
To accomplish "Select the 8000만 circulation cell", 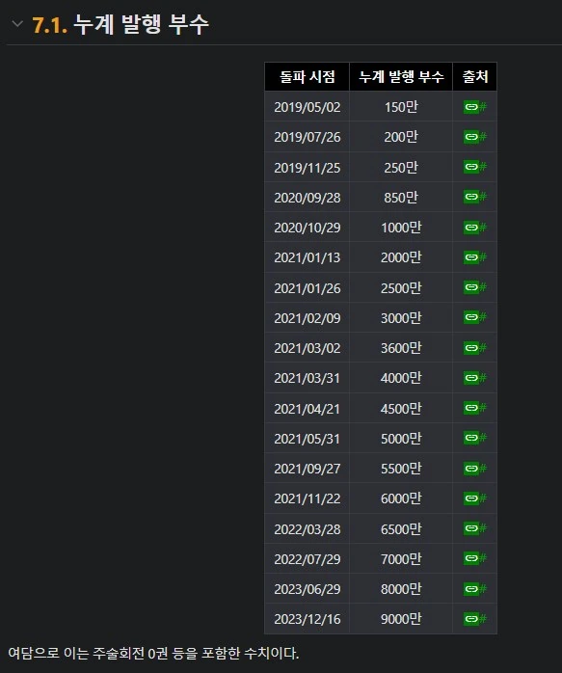I will pos(401,588).
